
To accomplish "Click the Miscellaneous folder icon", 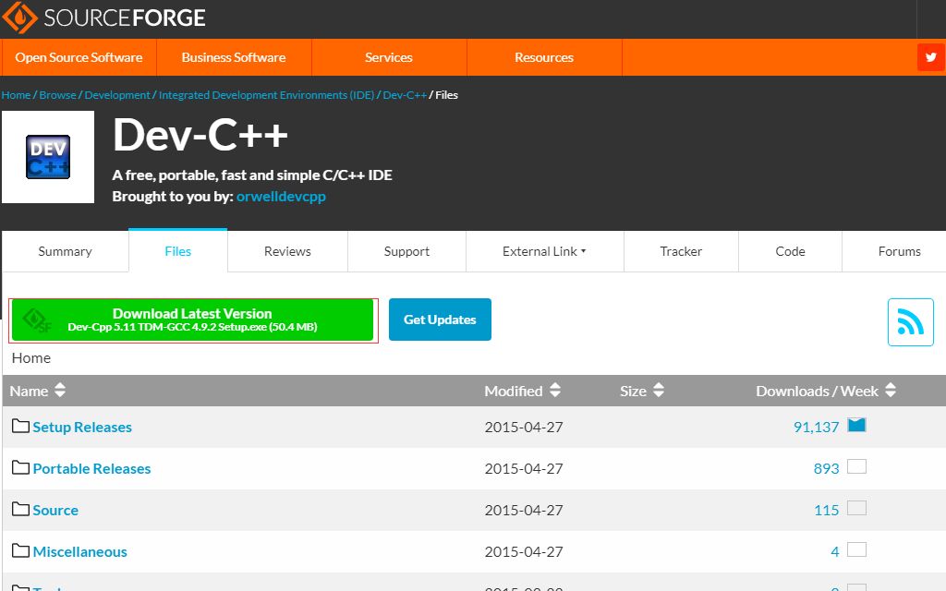I will point(20,550).
